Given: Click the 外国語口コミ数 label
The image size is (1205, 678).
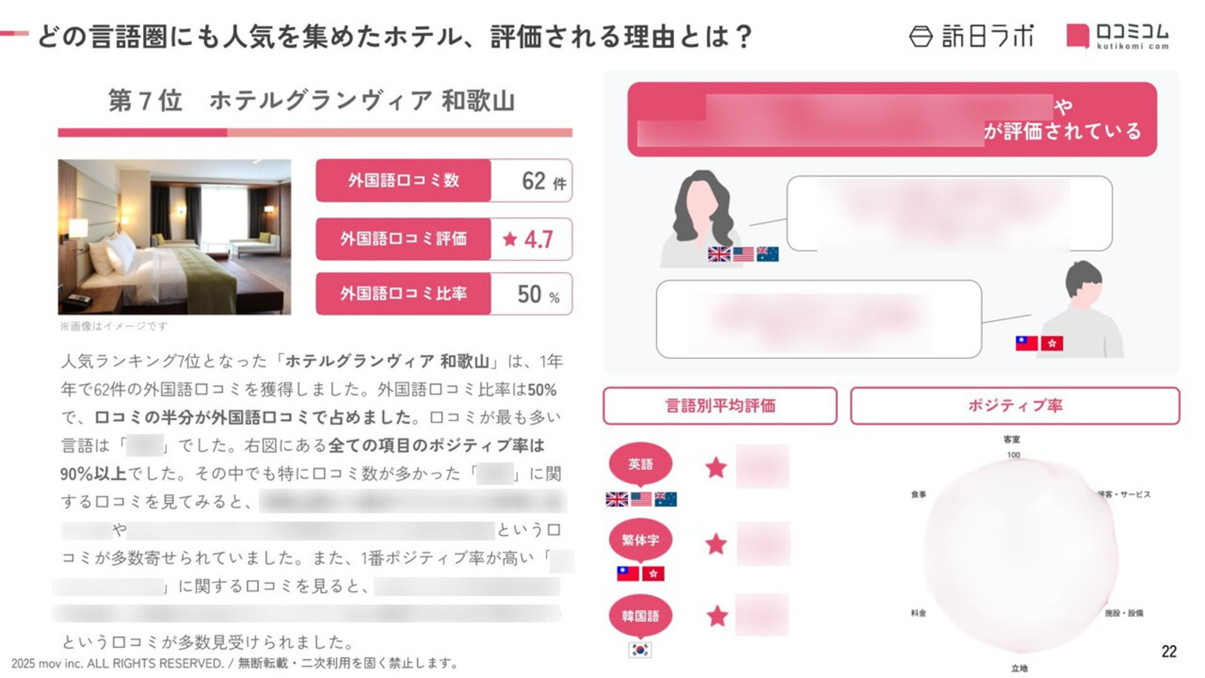Looking at the screenshot, I should click(404, 181).
